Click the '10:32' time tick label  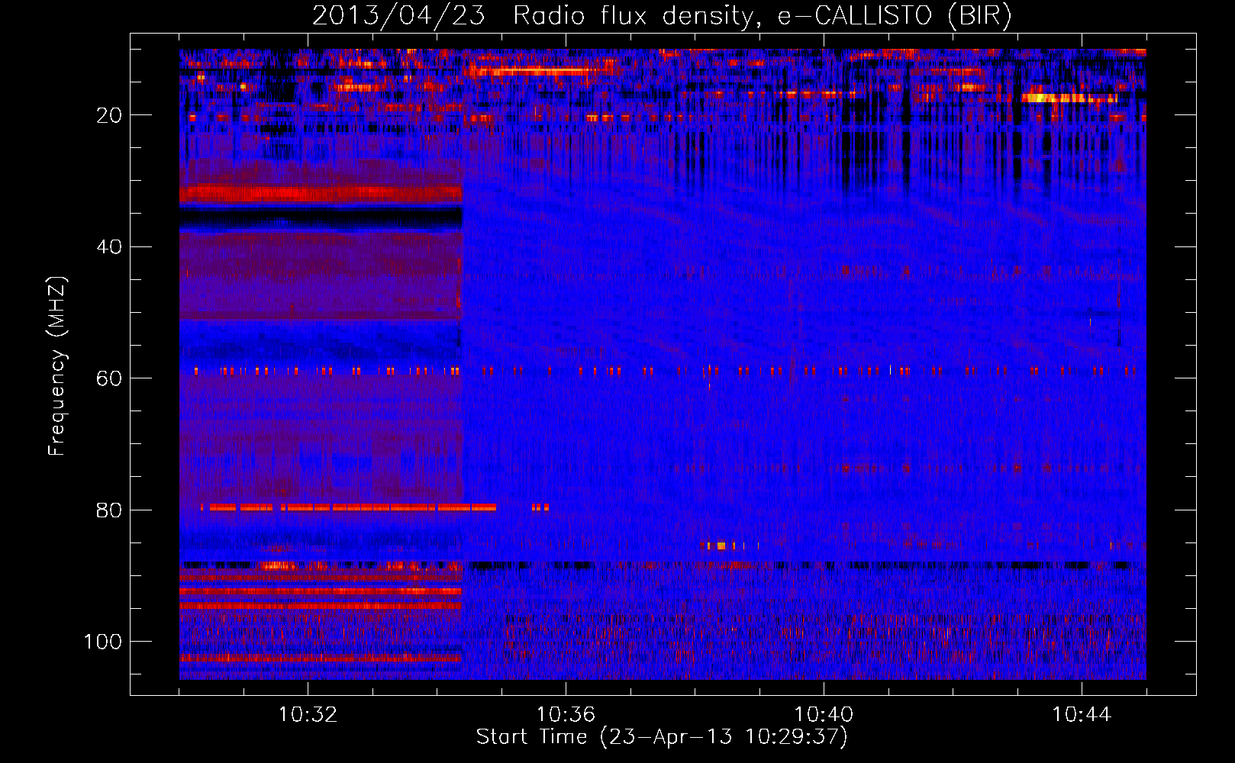tap(308, 715)
